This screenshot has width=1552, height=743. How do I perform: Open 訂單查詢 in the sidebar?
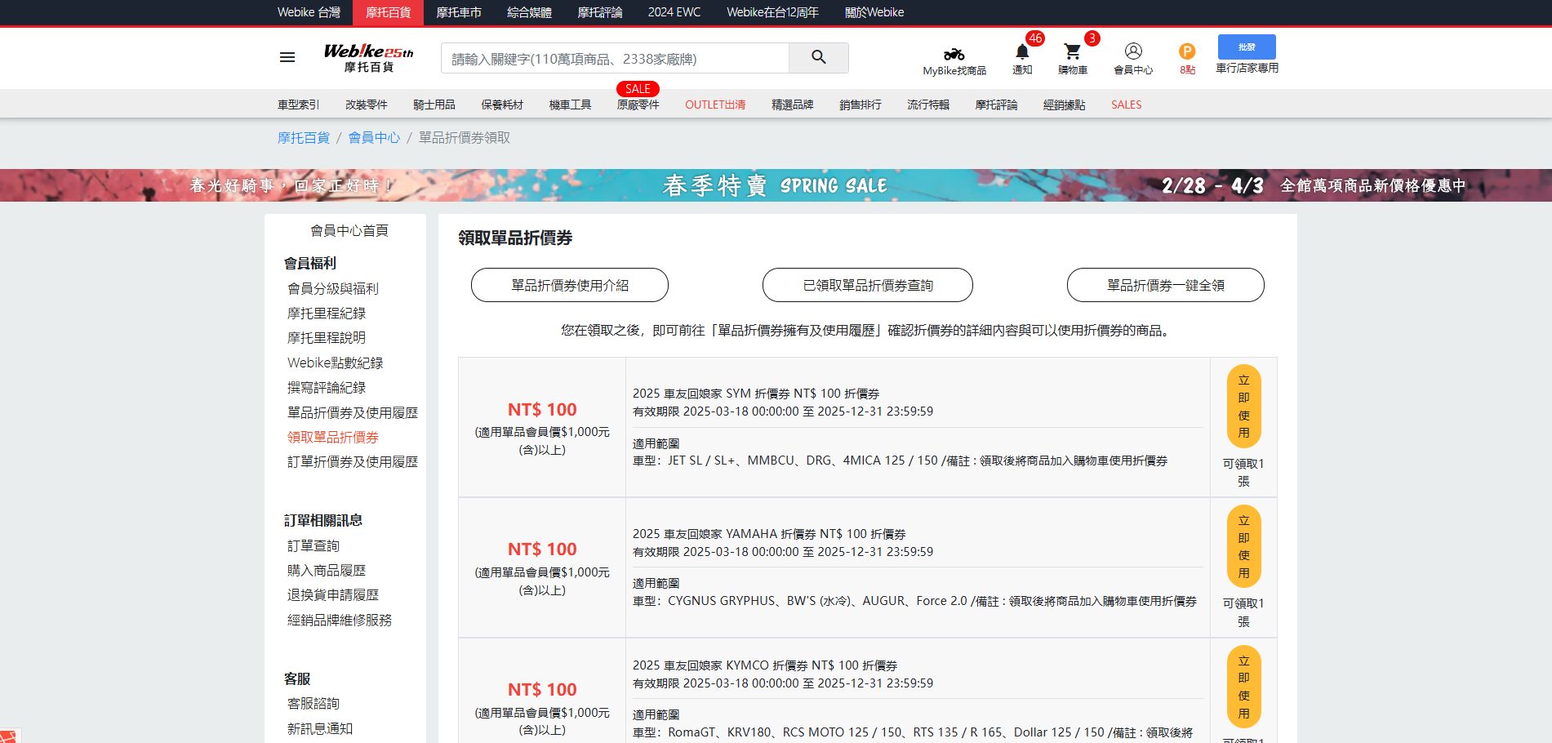point(313,545)
